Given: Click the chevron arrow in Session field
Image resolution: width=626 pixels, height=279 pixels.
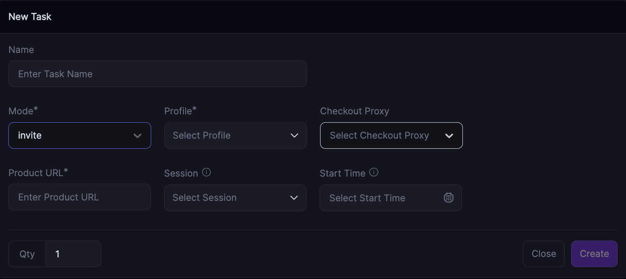Looking at the screenshot, I should pyautogui.click(x=294, y=198).
